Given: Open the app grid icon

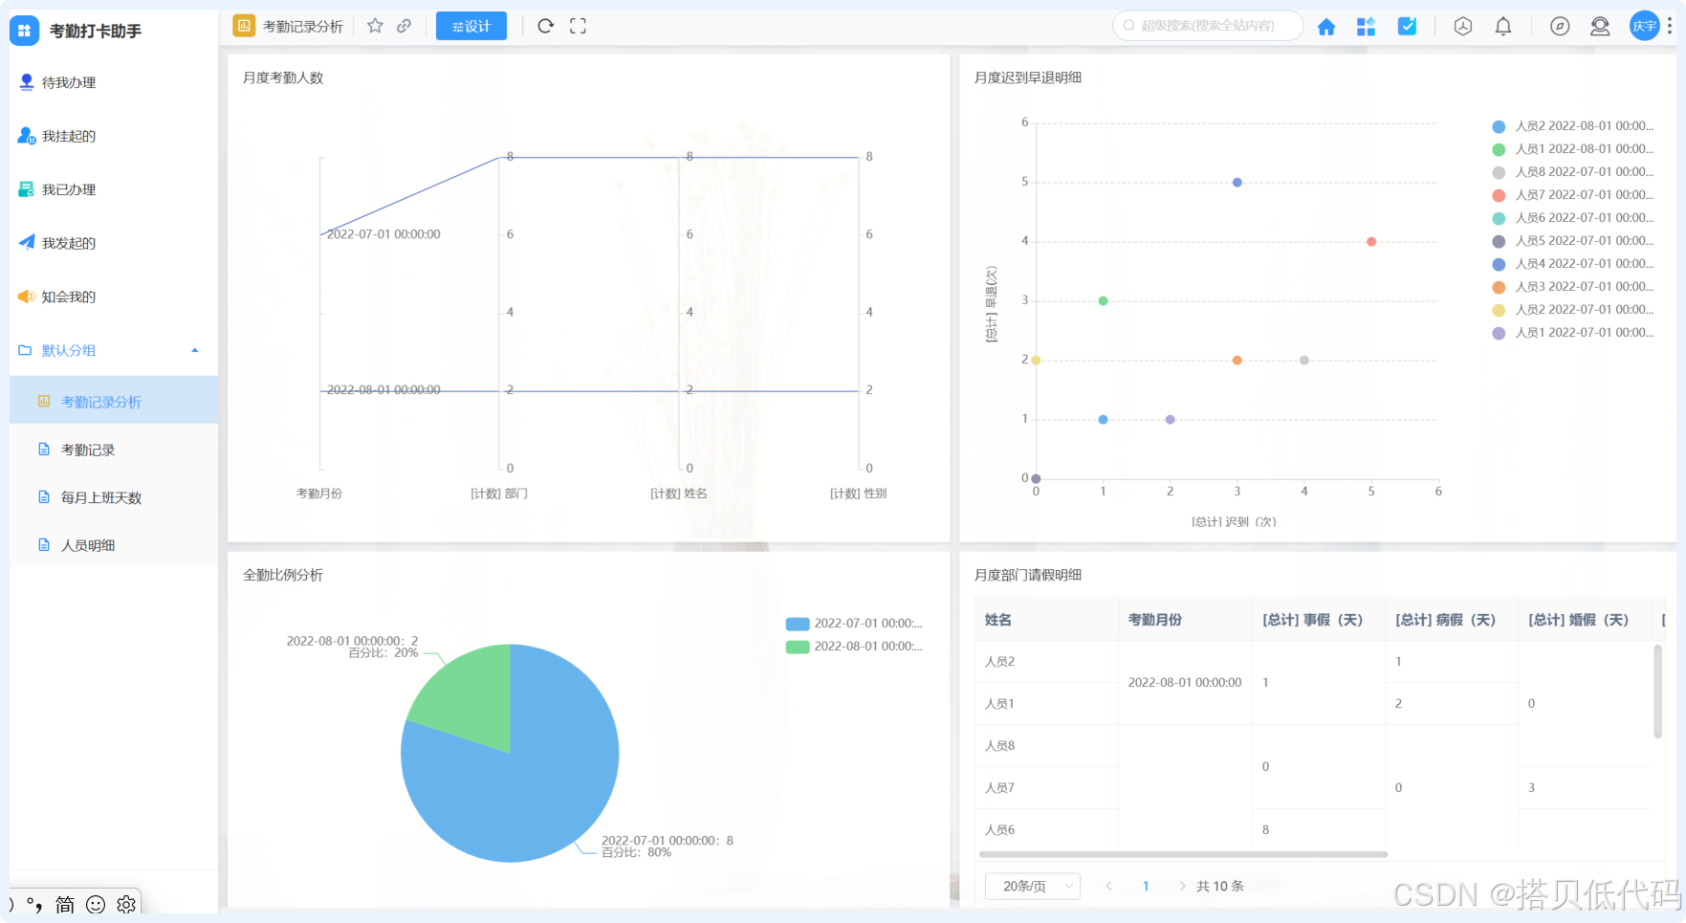Looking at the screenshot, I should 1366,27.
